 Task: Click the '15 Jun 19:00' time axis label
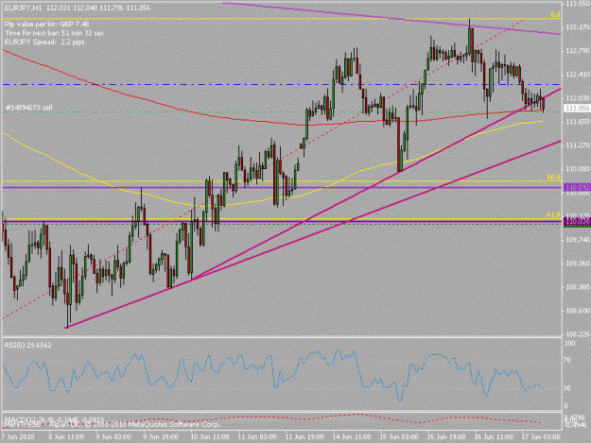point(446,437)
